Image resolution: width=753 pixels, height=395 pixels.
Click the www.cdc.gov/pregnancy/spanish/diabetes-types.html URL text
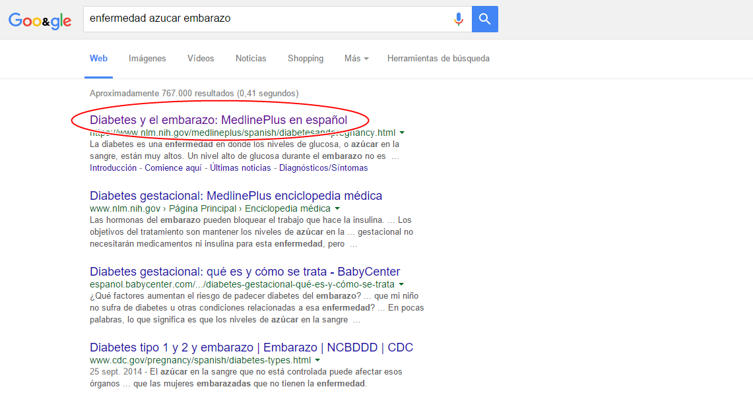[200, 361]
